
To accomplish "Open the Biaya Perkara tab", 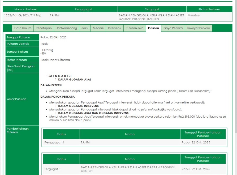I will pyautogui.click(x=173, y=28).
